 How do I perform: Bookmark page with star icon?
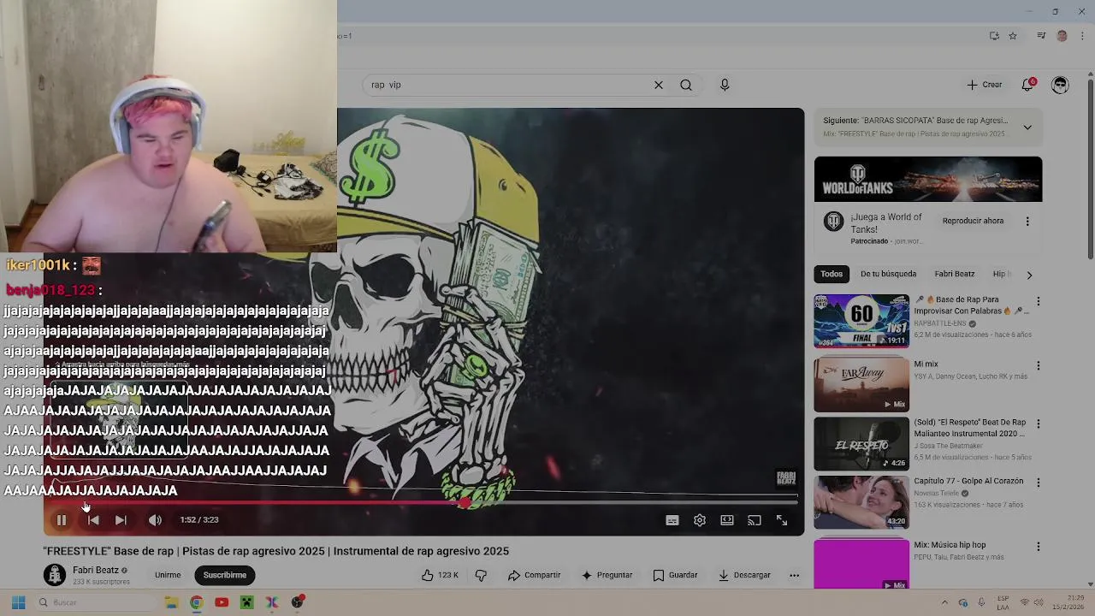click(1013, 36)
